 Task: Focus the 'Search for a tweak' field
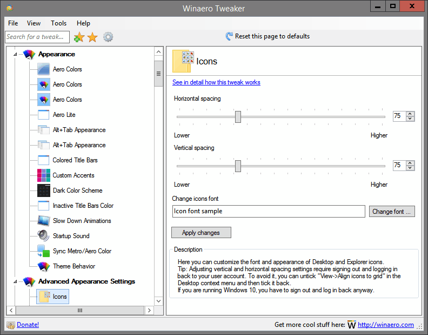(x=37, y=37)
